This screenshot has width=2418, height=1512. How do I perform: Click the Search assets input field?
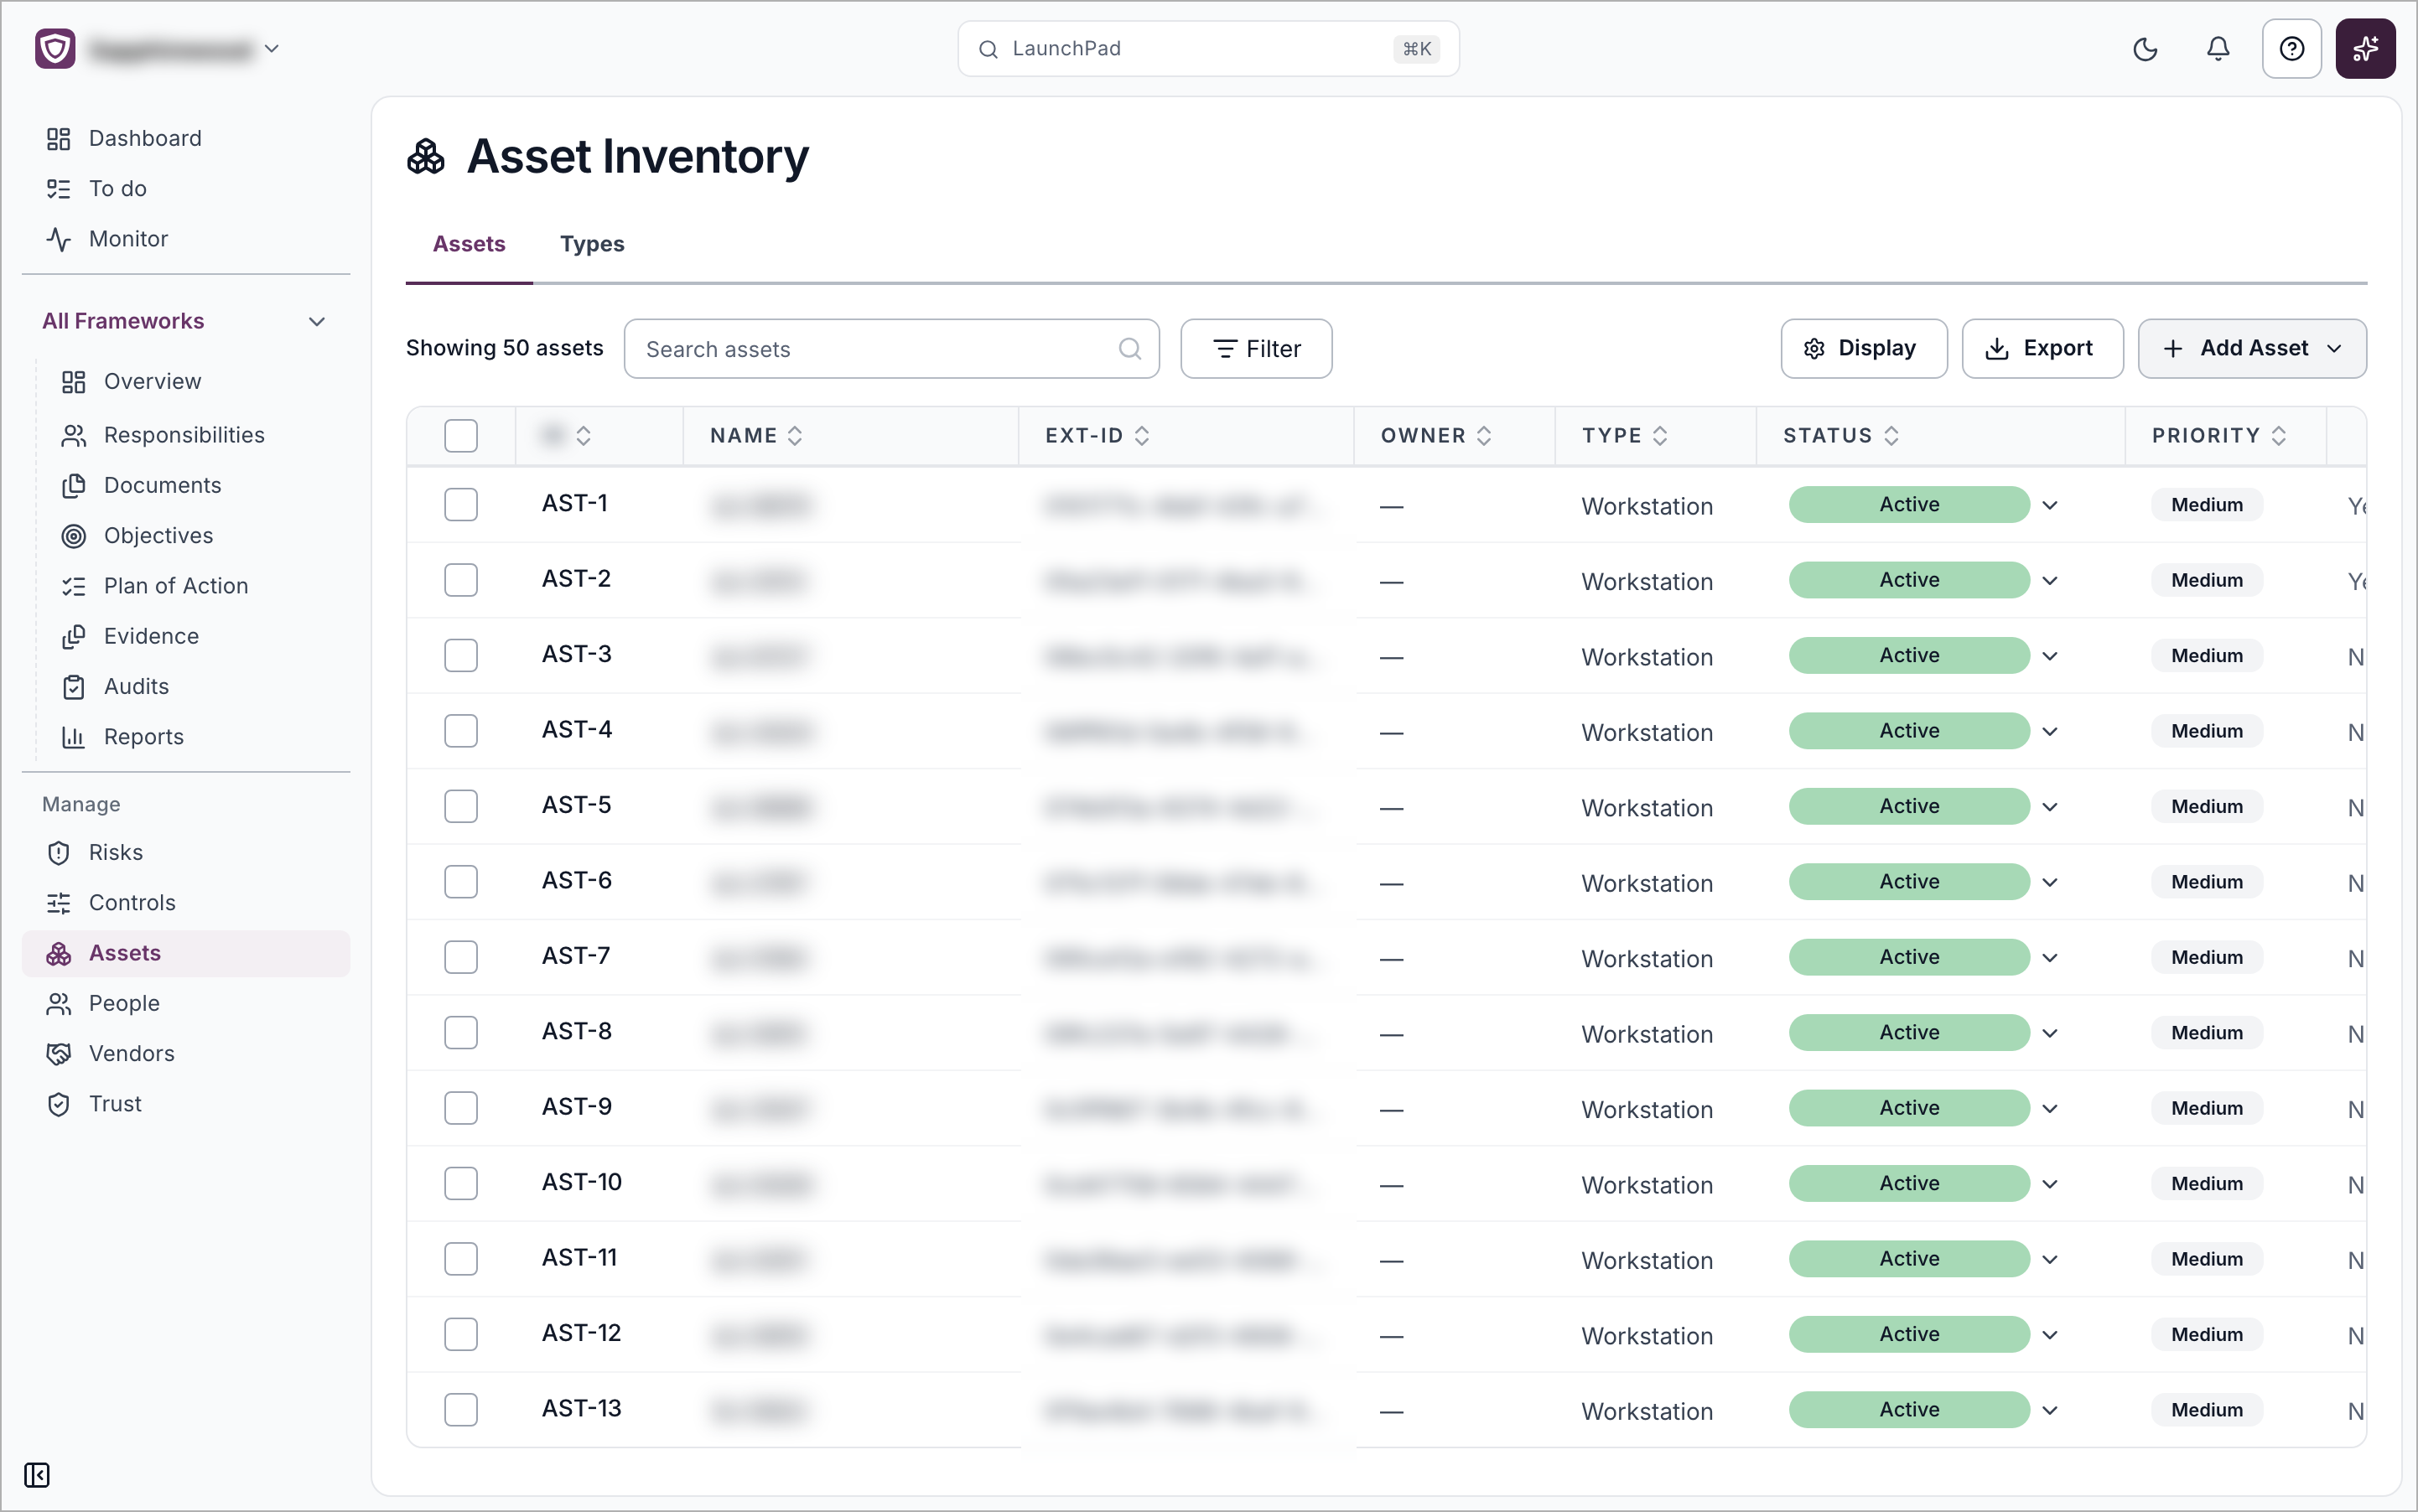point(891,349)
